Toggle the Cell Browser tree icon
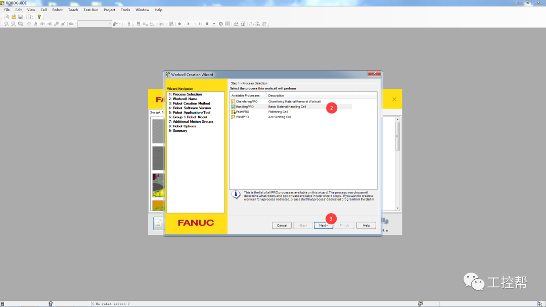The image size is (546, 307). pyautogui.click(x=31, y=17)
